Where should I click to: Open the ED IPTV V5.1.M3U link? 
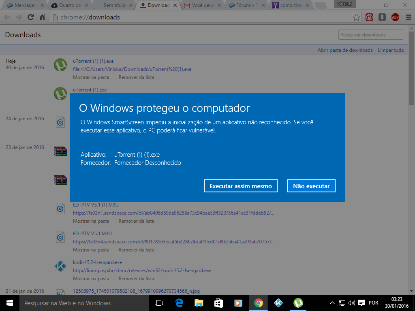click(x=92, y=234)
